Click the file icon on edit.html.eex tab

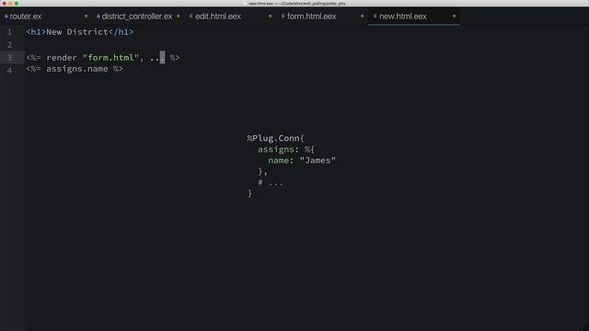pos(191,17)
